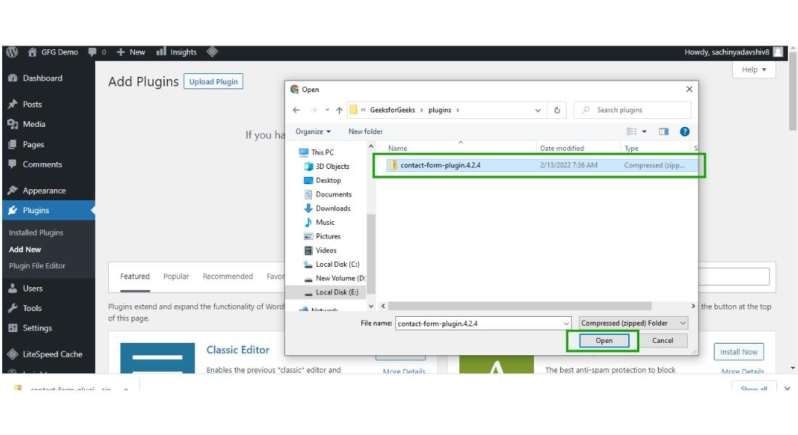Viewport: 798px width, 435px height.
Task: Go back in the Open dialog
Action: tap(296, 110)
